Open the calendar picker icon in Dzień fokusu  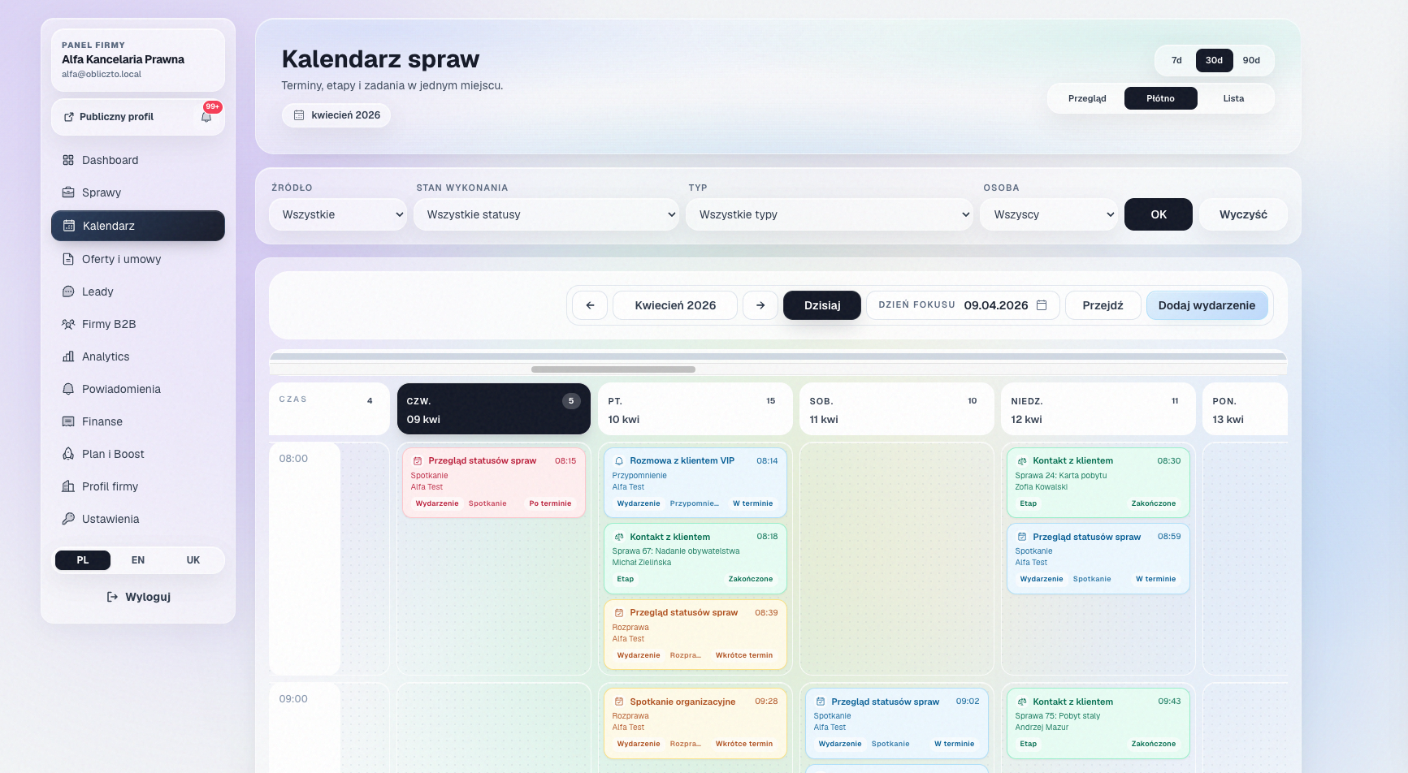point(1042,305)
